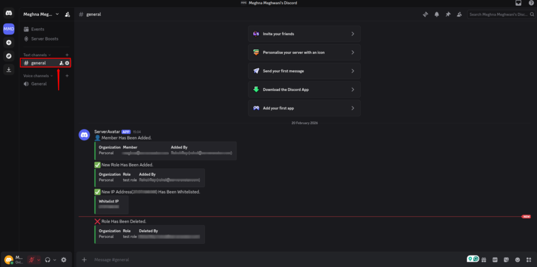Click Invite your friends card
537x267 pixels.
(304, 34)
